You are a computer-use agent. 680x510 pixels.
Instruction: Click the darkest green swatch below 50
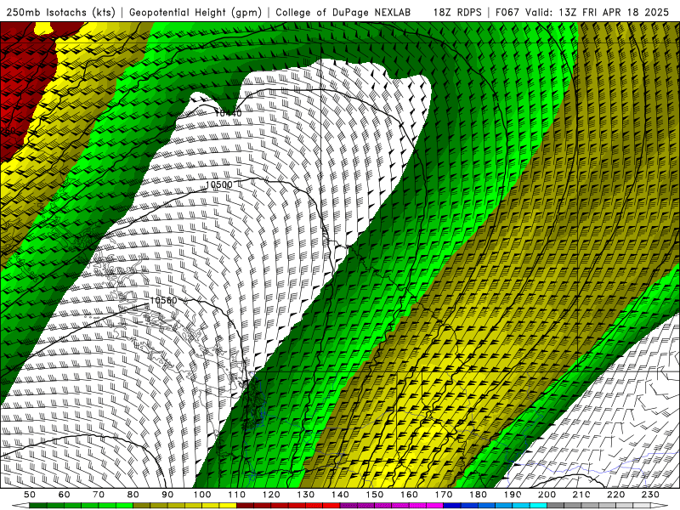pos(38,506)
